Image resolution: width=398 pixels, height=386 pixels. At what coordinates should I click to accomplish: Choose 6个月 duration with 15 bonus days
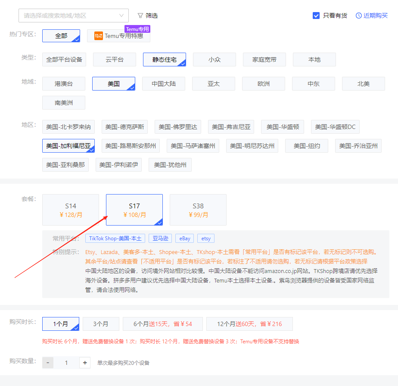(163, 324)
